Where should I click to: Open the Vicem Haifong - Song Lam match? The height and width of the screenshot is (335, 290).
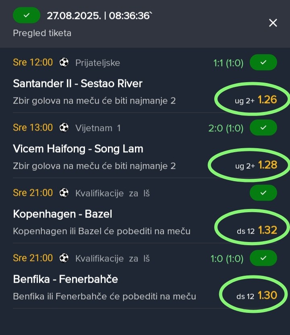pos(78,149)
